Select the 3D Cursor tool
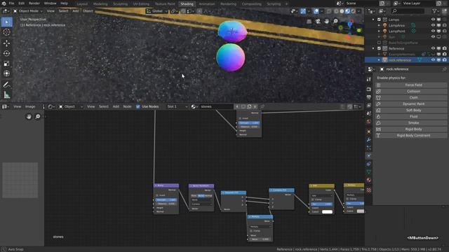 6,32
